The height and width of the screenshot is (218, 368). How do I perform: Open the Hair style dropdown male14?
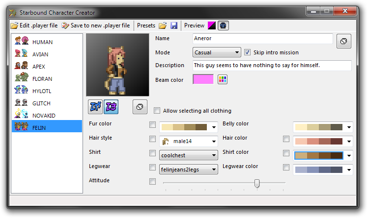(x=189, y=141)
